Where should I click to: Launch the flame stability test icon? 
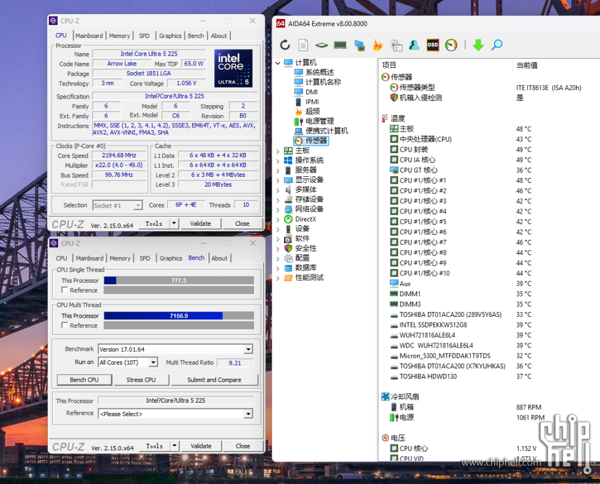[377, 45]
